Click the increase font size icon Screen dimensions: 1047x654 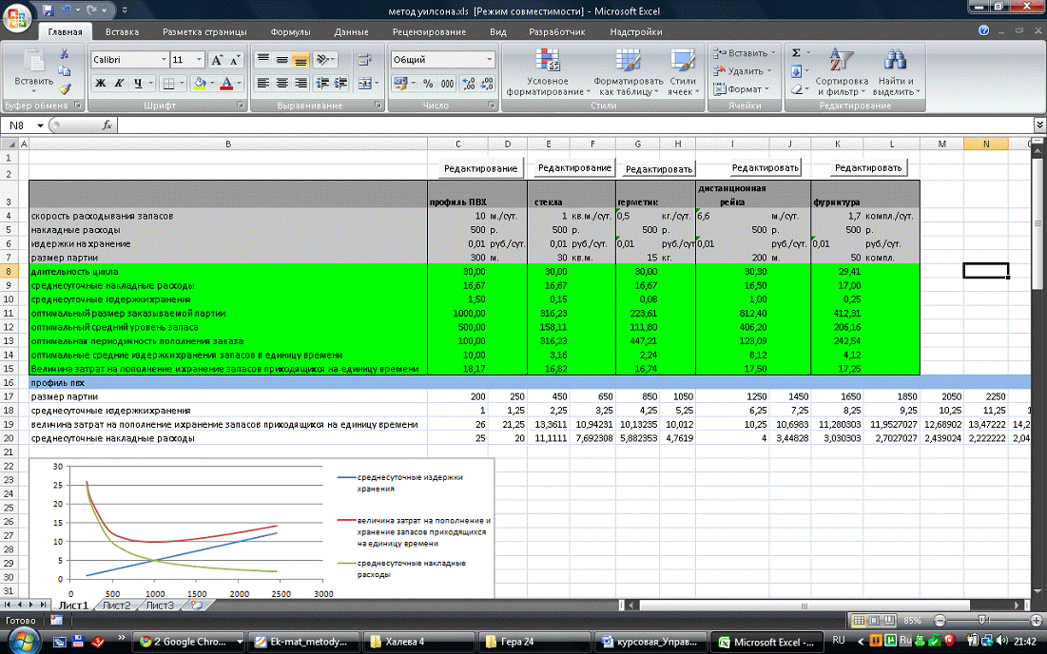[x=216, y=59]
